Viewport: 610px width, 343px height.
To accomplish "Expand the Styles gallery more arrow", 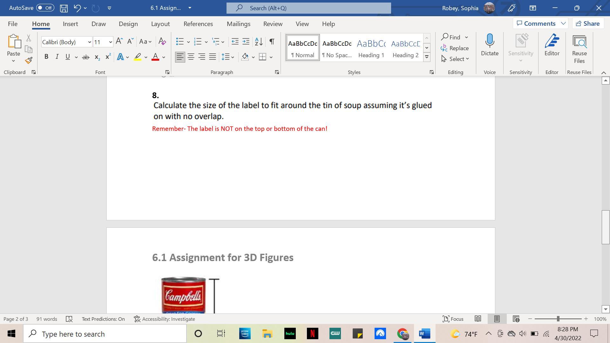I will click(427, 57).
